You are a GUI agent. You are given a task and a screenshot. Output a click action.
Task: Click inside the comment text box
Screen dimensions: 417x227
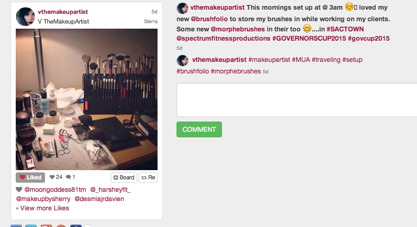pyautogui.click(x=297, y=100)
